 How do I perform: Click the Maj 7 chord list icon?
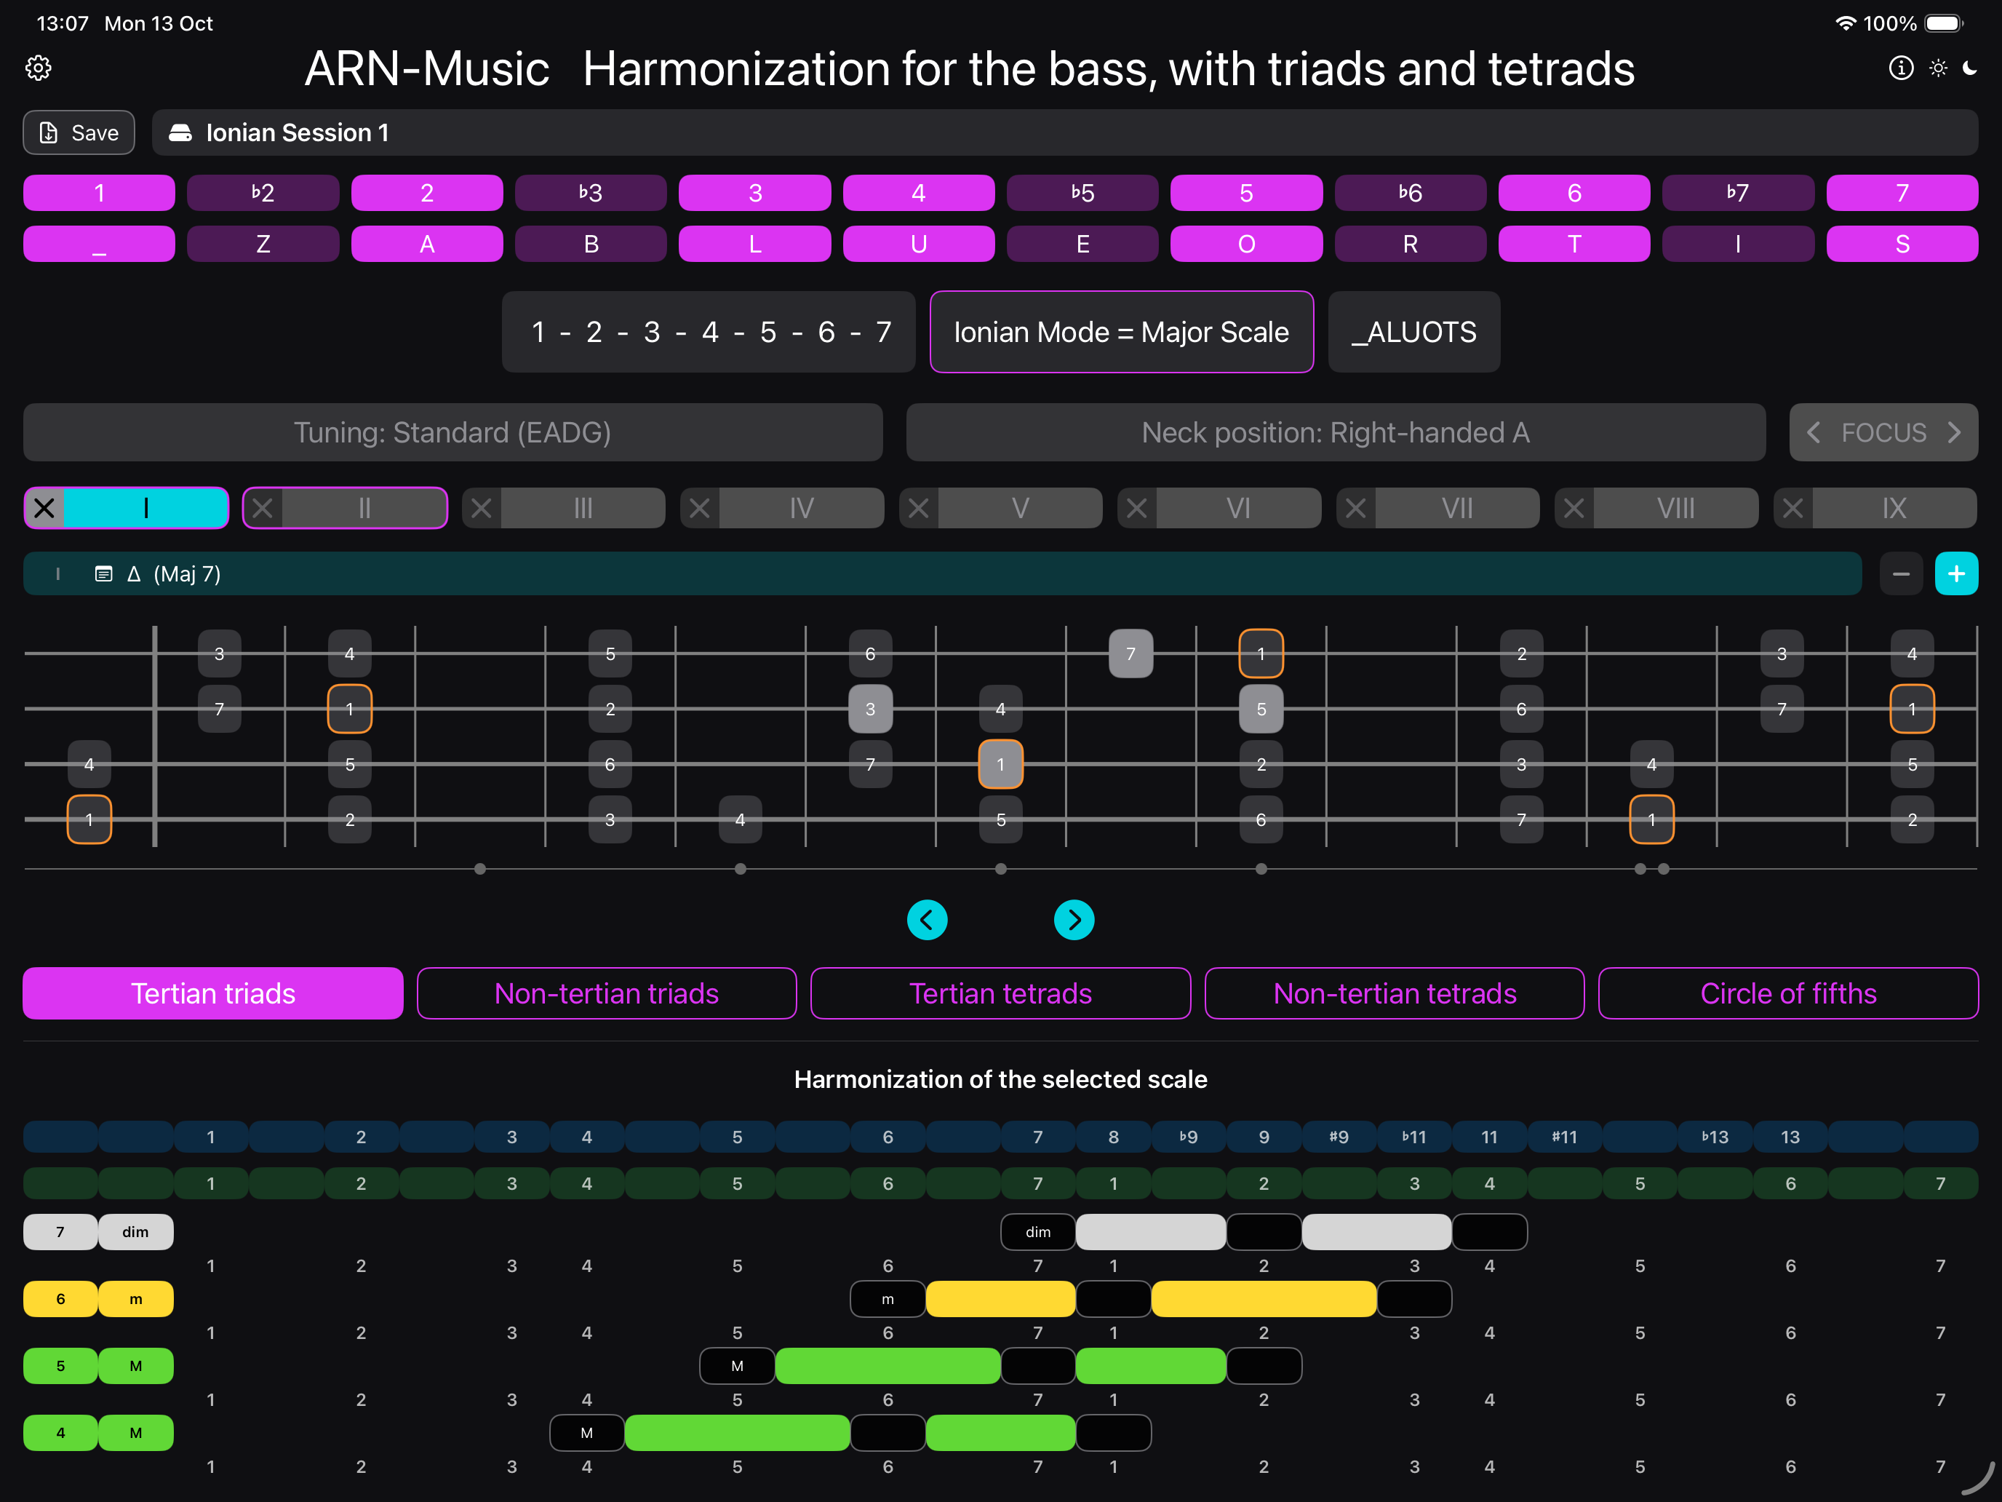tap(103, 574)
